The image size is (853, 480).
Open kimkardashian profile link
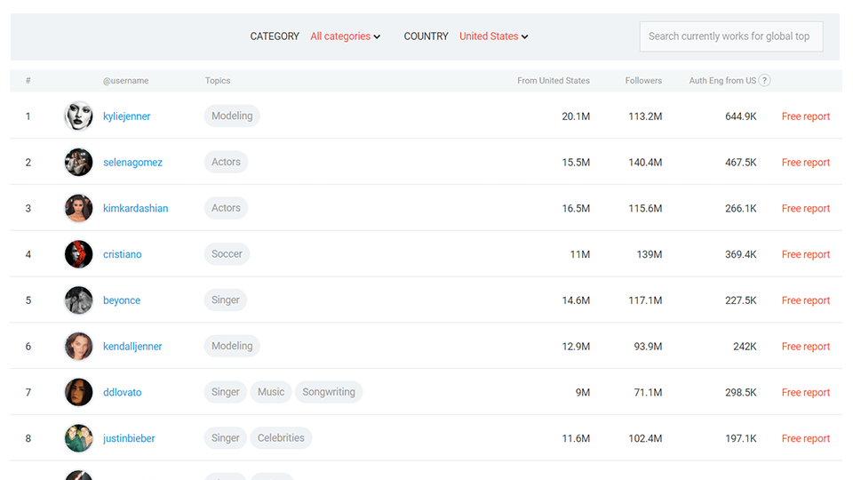coord(135,208)
